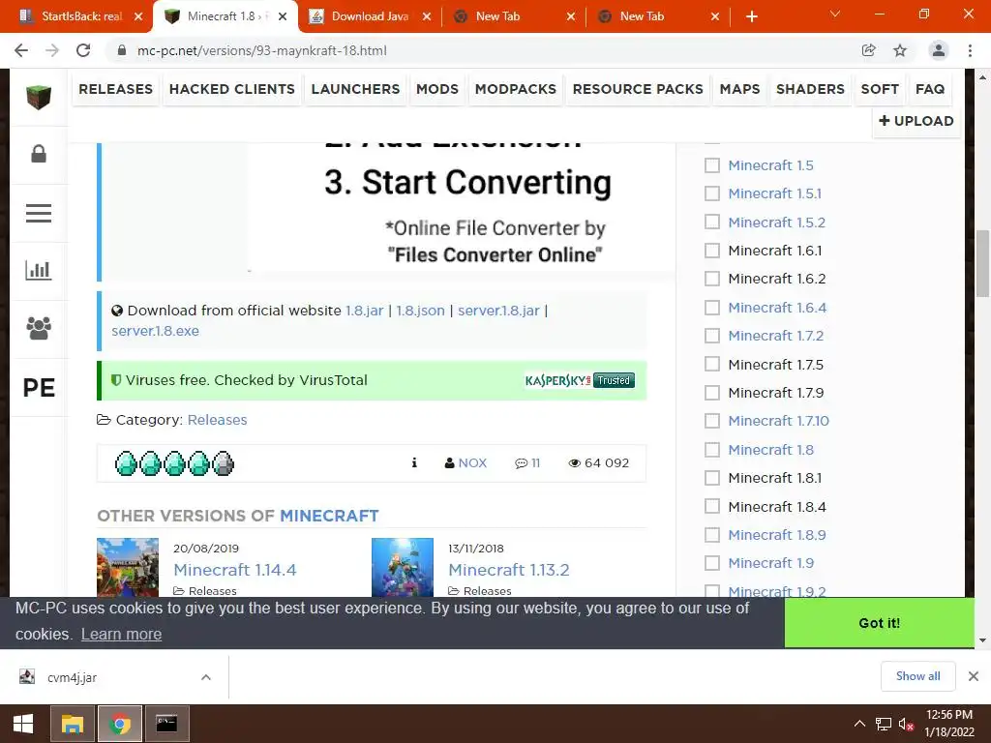This screenshot has width=991, height=743.
Task: Show hidden system tray icons
Action: (859, 724)
